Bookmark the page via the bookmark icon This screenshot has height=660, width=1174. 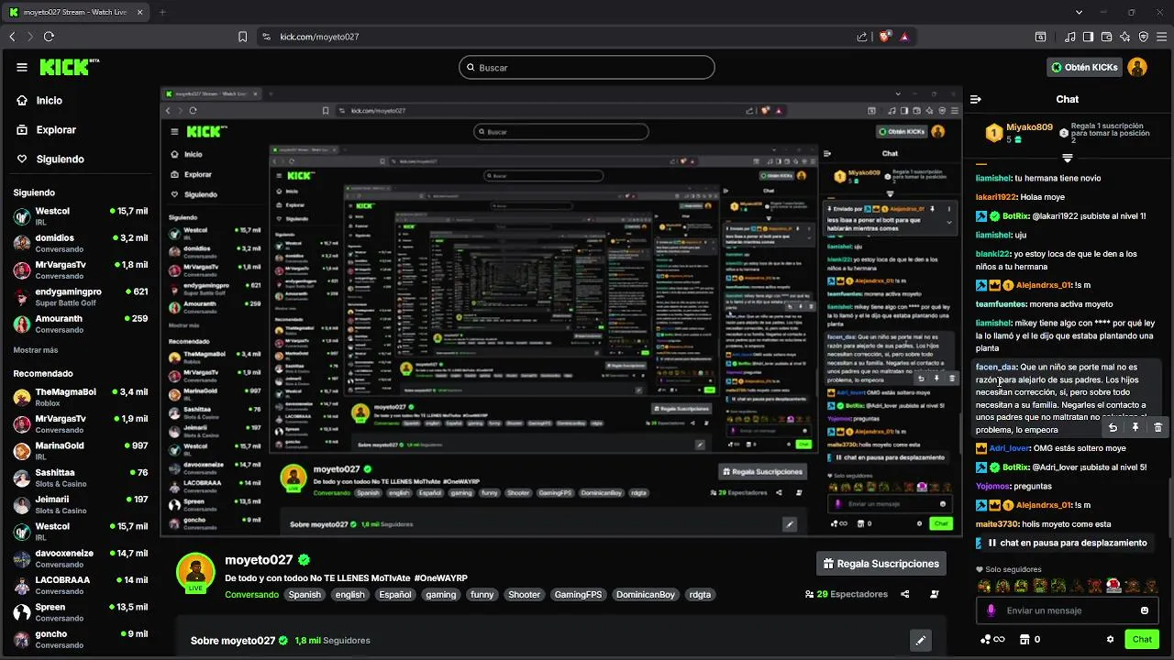[242, 37]
